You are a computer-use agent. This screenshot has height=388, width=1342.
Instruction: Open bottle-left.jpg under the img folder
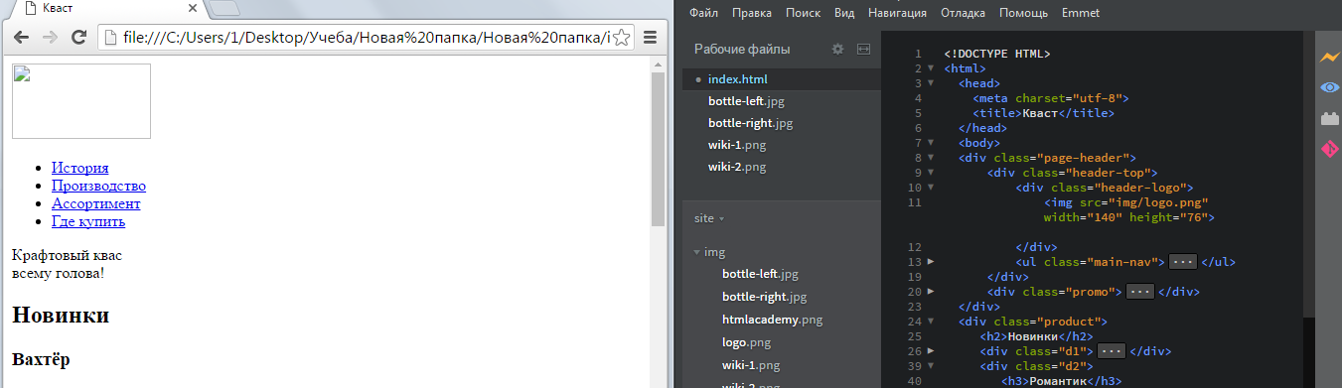tap(760, 274)
